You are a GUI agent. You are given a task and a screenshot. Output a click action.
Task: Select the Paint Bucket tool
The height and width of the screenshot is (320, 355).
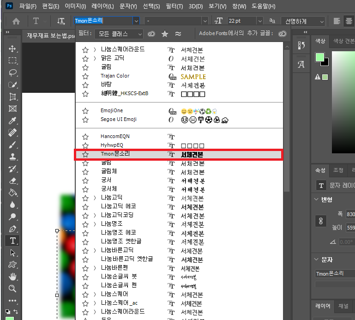click(12, 193)
